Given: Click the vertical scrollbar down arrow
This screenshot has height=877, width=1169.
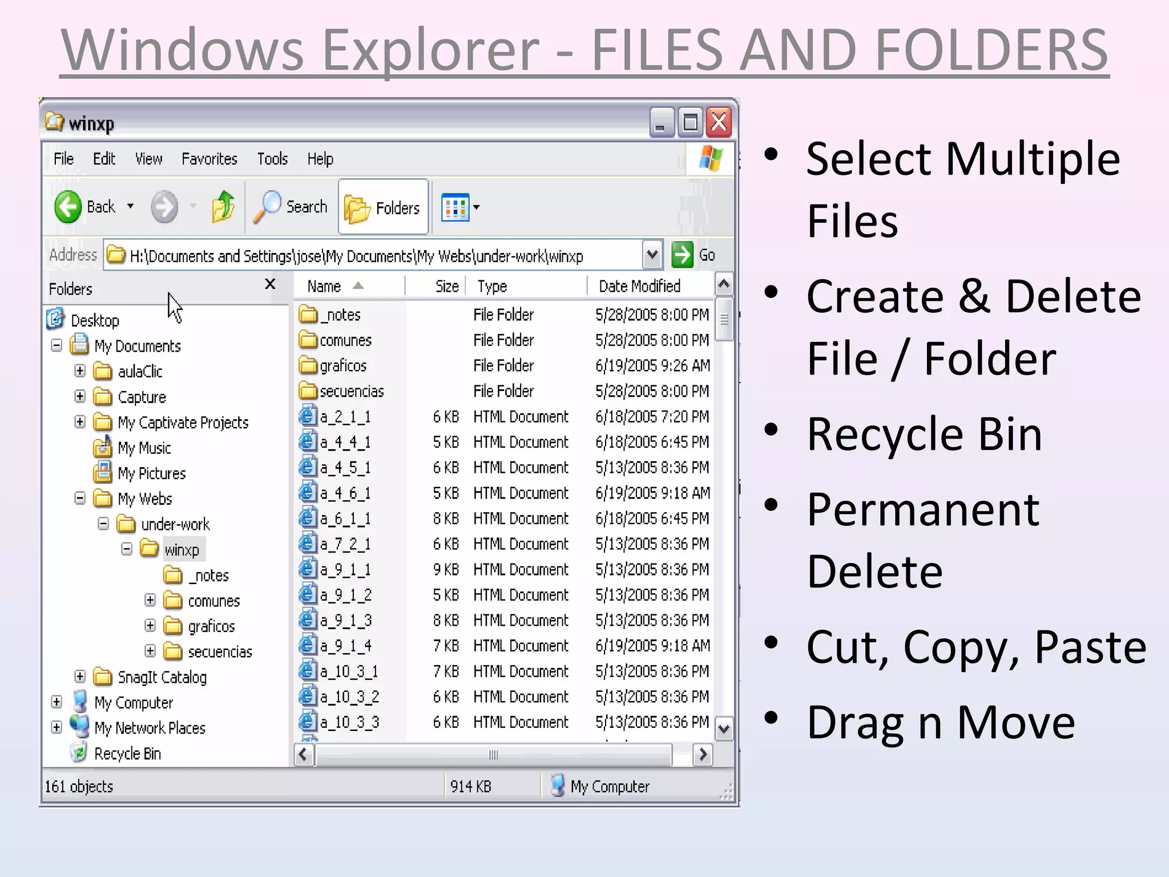Looking at the screenshot, I should [x=724, y=729].
